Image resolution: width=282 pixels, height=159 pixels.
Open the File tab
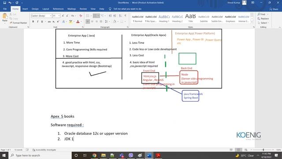5,9
